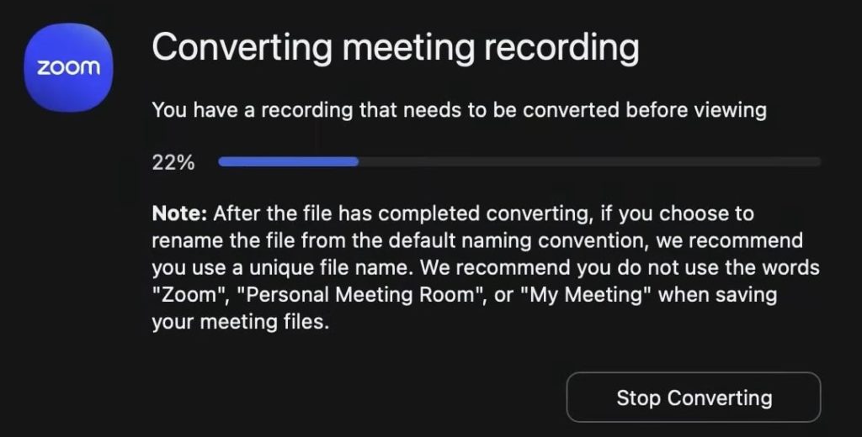This screenshot has width=862, height=437.
Task: Click the 22% progress label
Action: (x=173, y=163)
